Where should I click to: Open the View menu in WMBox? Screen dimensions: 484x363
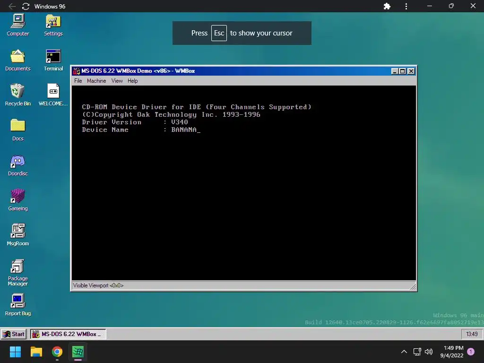pyautogui.click(x=117, y=81)
